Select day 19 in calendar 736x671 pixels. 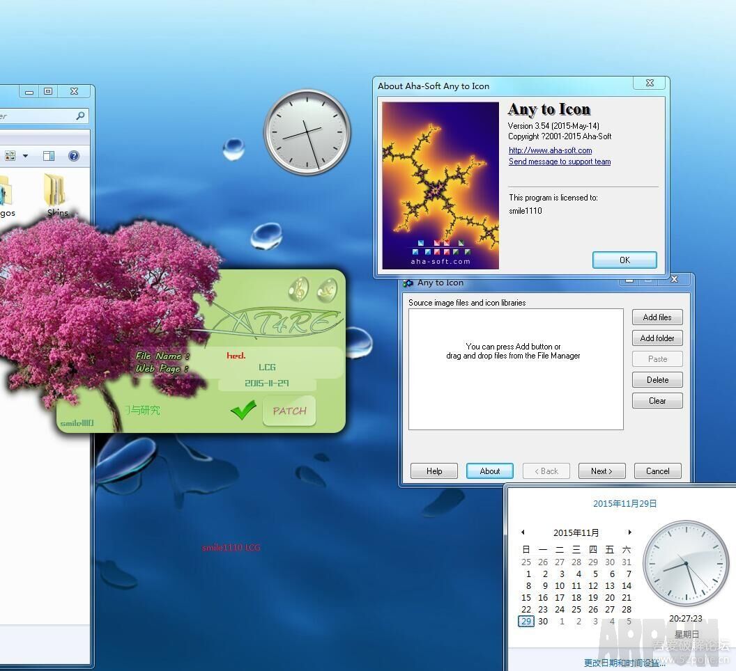[593, 597]
